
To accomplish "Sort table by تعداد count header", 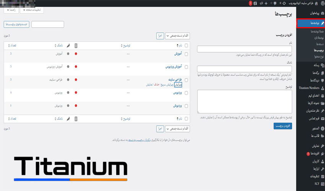I will (12, 45).
